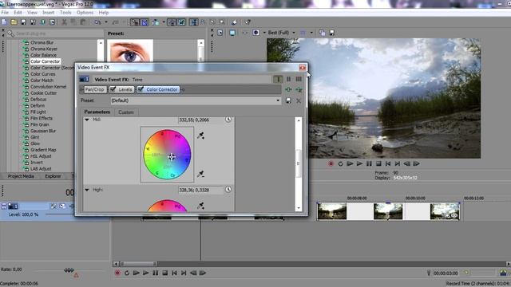Click the Paste icon in main toolbar
511x287 pixels.
coord(83,22)
